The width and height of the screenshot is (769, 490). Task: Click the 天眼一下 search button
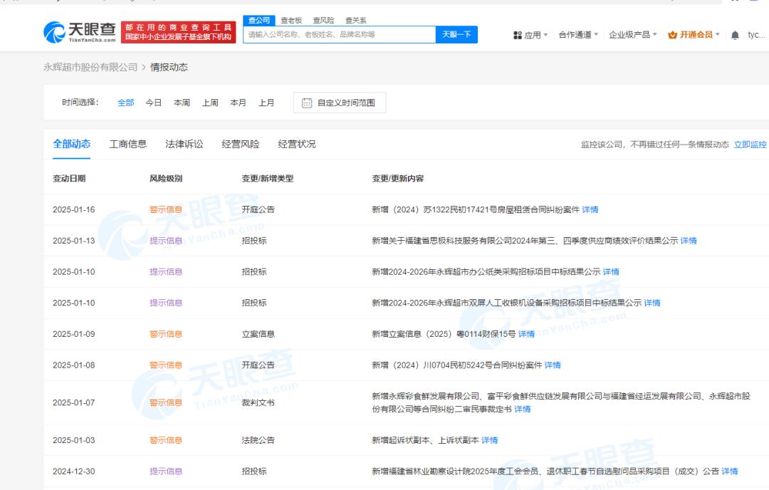(456, 34)
